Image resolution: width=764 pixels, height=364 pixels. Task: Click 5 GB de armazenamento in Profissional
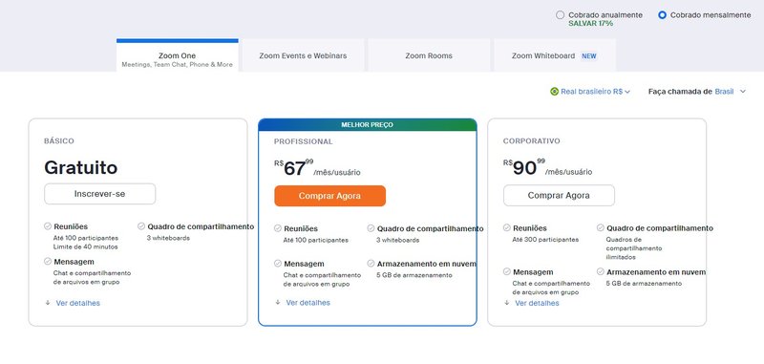tap(414, 275)
